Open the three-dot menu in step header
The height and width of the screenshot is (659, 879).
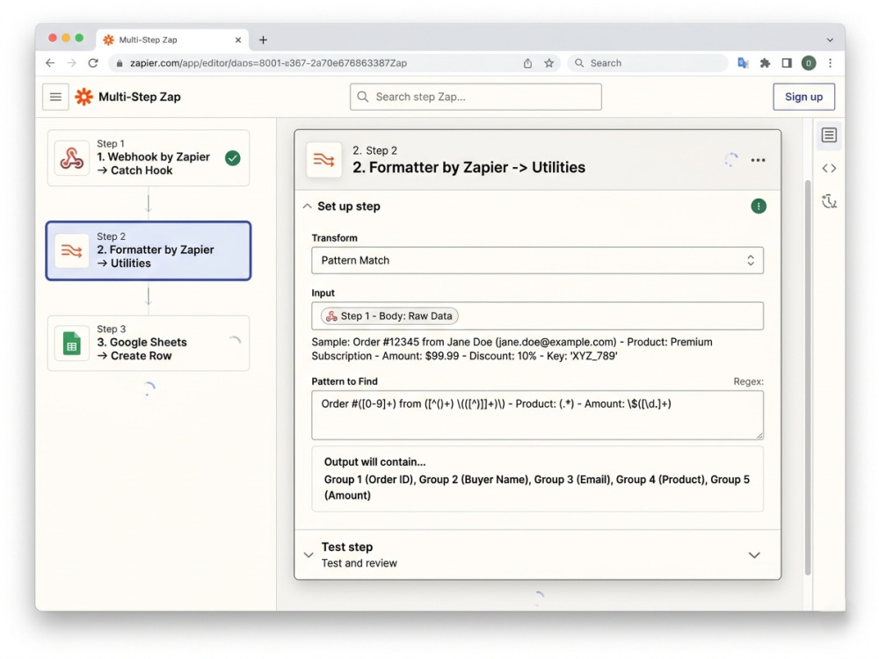click(758, 160)
